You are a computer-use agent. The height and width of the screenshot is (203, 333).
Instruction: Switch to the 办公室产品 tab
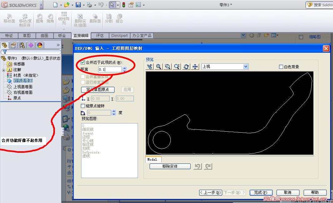[142, 36]
